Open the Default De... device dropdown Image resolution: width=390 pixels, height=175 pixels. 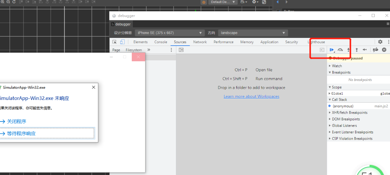(223, 2)
